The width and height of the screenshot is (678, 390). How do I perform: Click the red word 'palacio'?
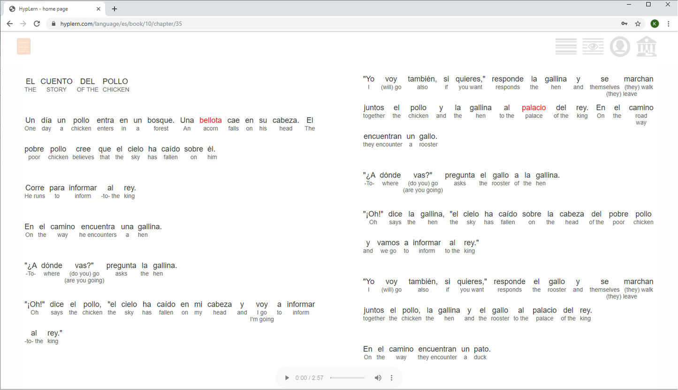point(533,108)
